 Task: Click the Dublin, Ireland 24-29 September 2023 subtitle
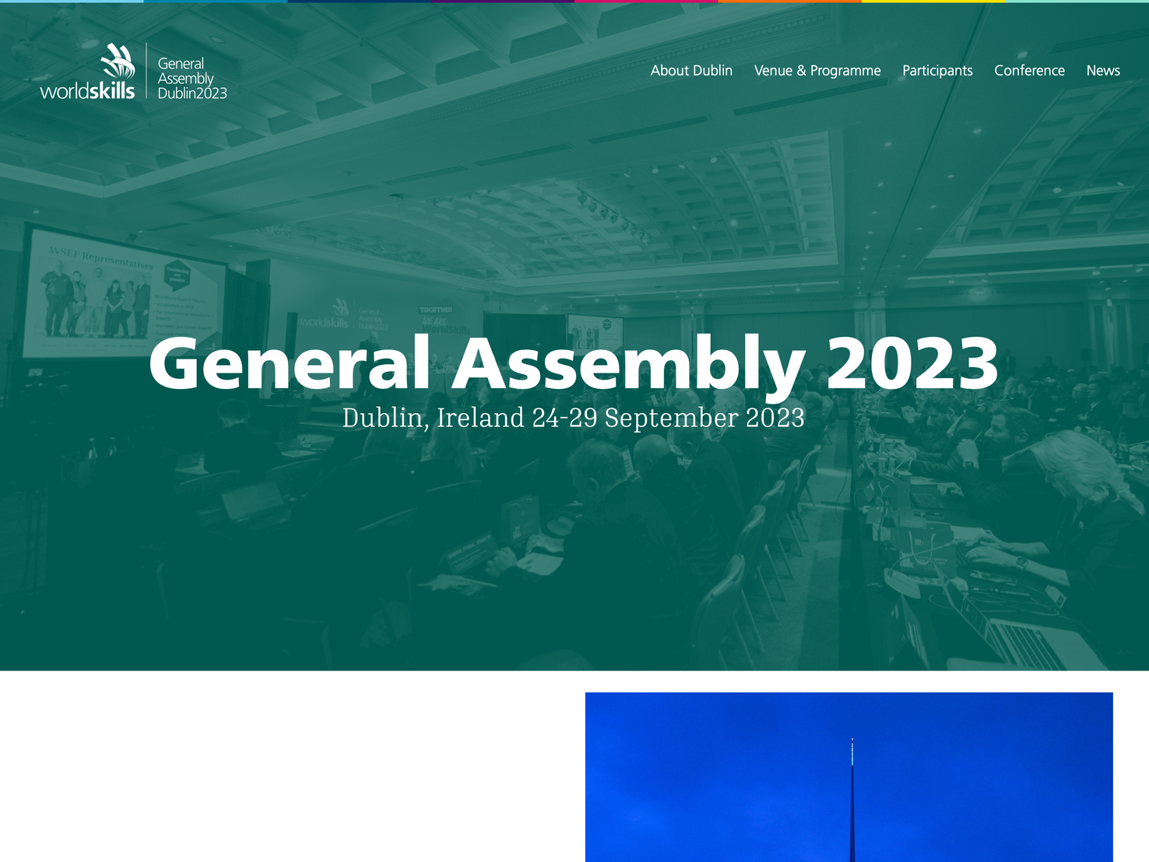574,418
